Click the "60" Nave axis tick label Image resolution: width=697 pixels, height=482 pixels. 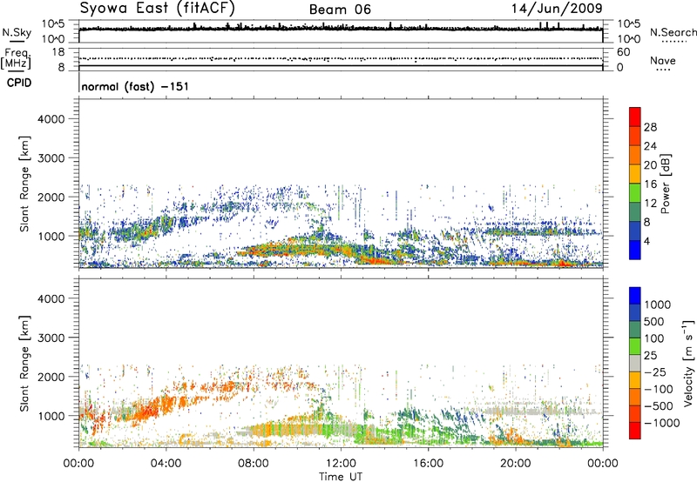(623, 52)
